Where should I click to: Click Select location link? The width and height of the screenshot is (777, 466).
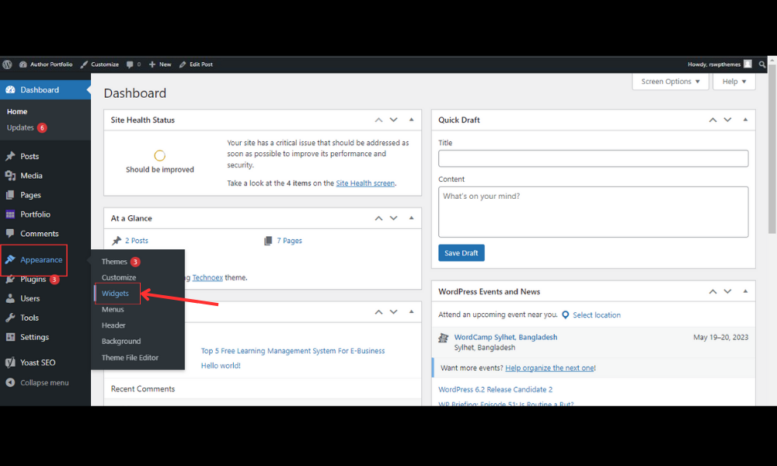[x=597, y=315]
